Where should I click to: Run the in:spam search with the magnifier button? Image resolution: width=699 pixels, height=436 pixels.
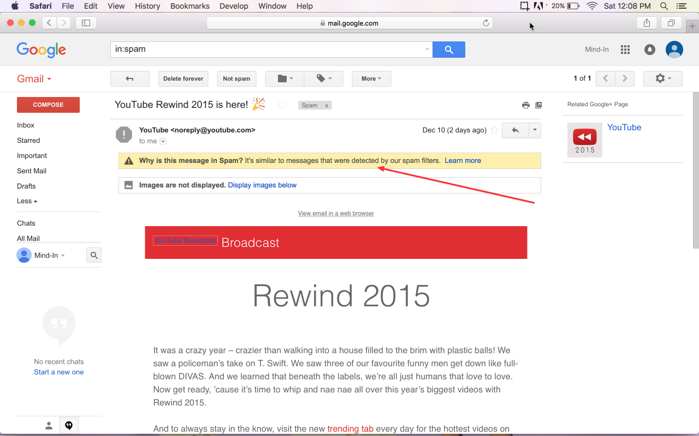coord(448,49)
